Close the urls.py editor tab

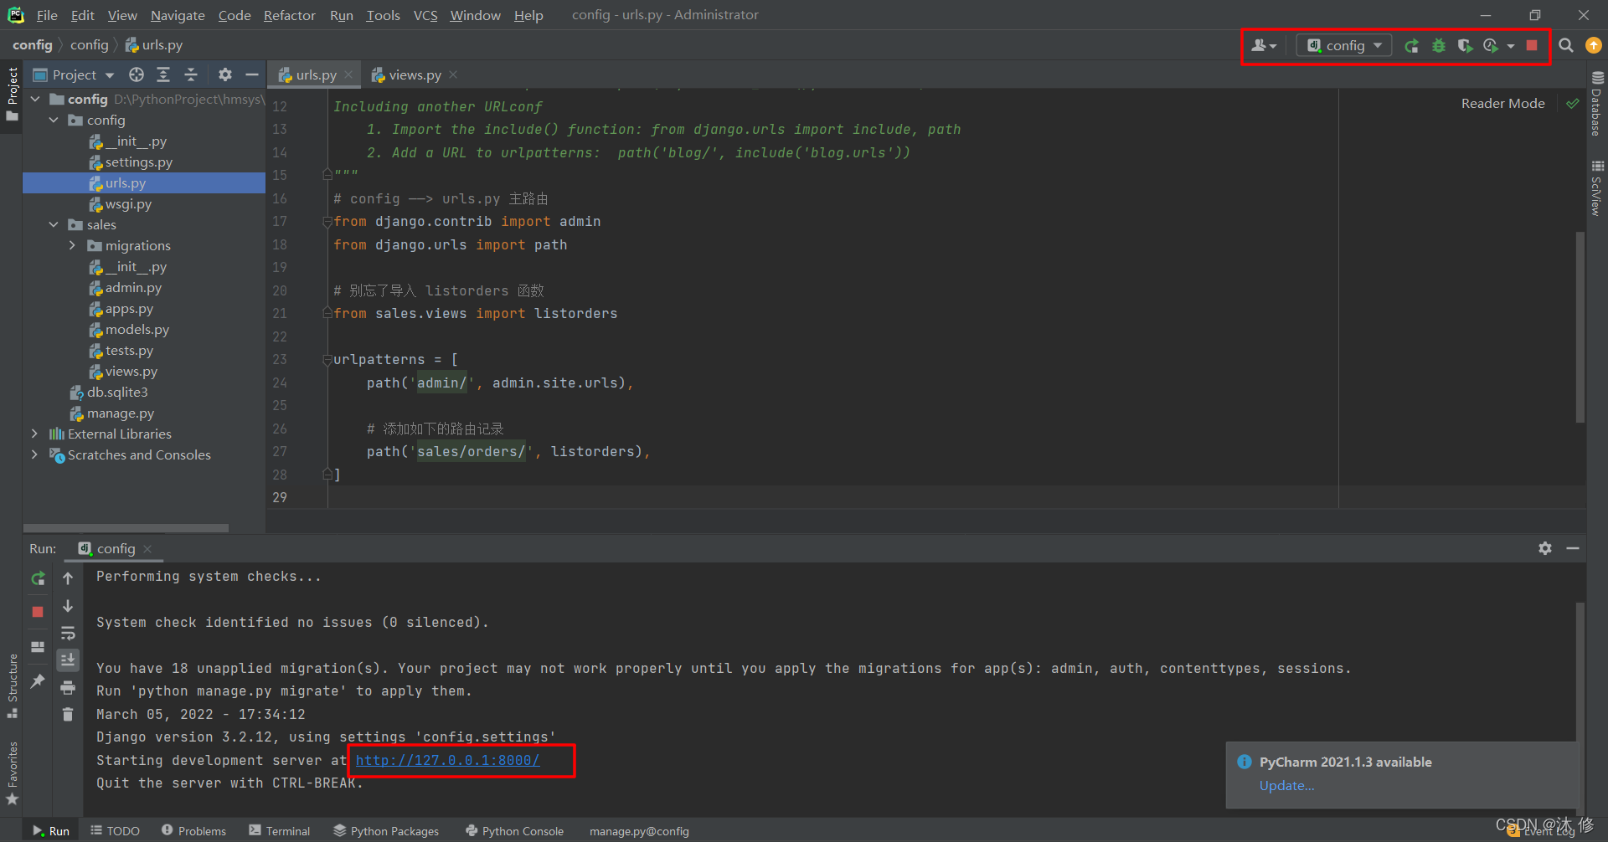[x=348, y=74]
